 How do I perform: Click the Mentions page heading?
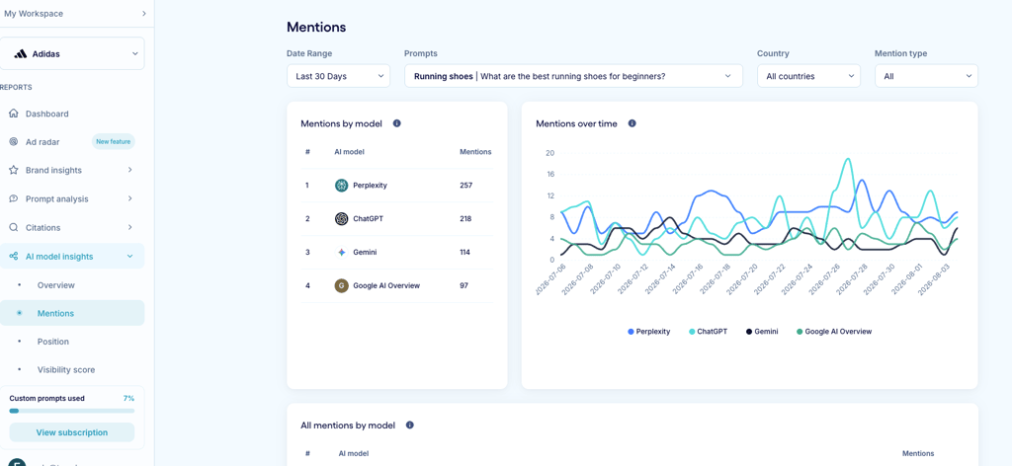click(316, 27)
